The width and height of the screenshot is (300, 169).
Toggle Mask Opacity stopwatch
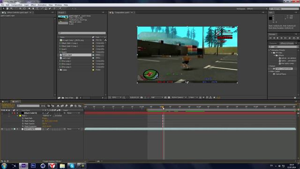tap(23, 124)
